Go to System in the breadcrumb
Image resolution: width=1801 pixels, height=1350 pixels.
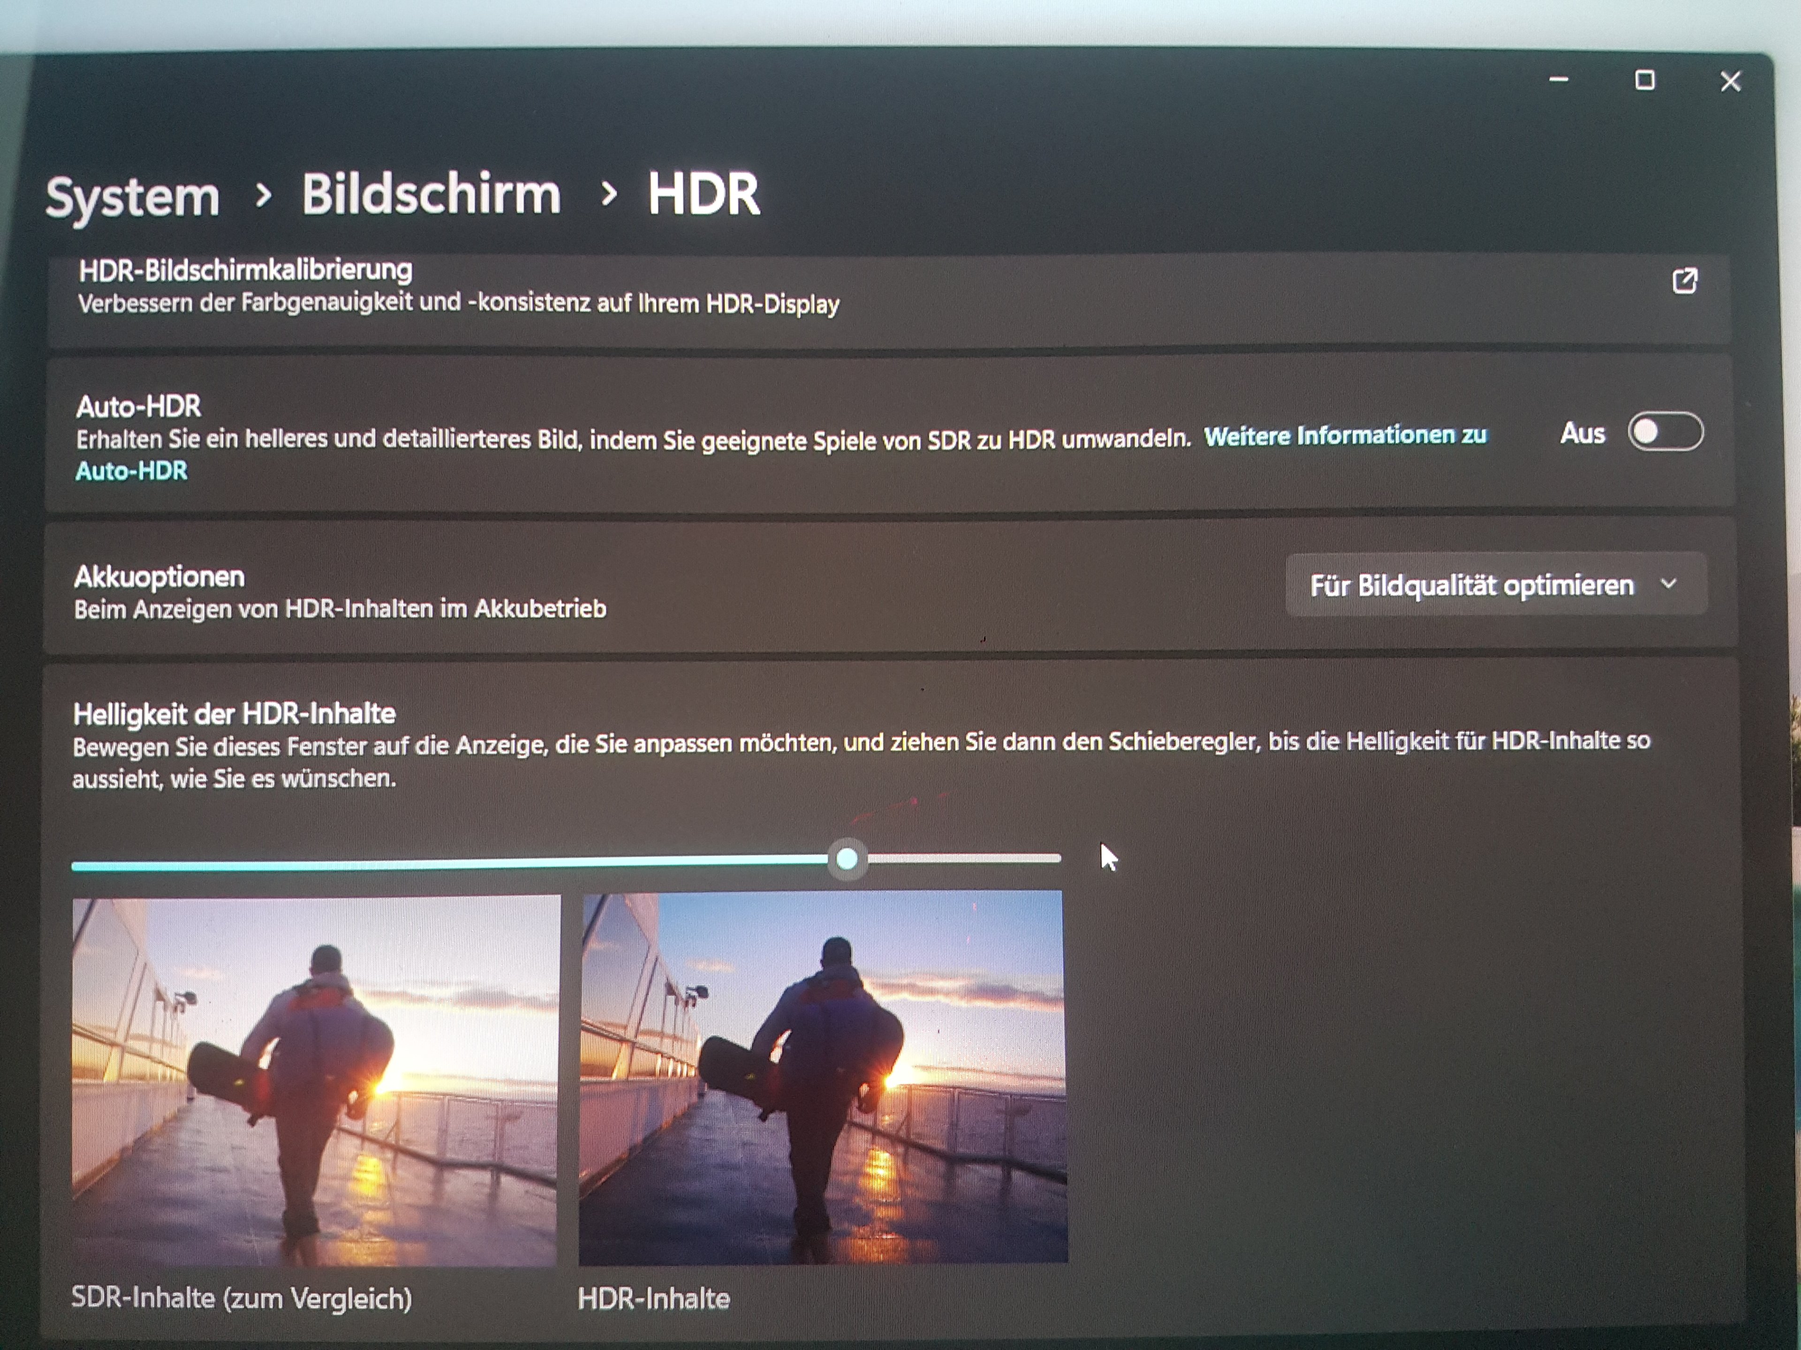click(x=133, y=196)
